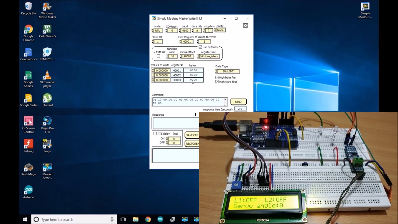The width and height of the screenshot is (398, 224).
Task: Open Keil uVision5 desktop icon
Action: pos(47,31)
